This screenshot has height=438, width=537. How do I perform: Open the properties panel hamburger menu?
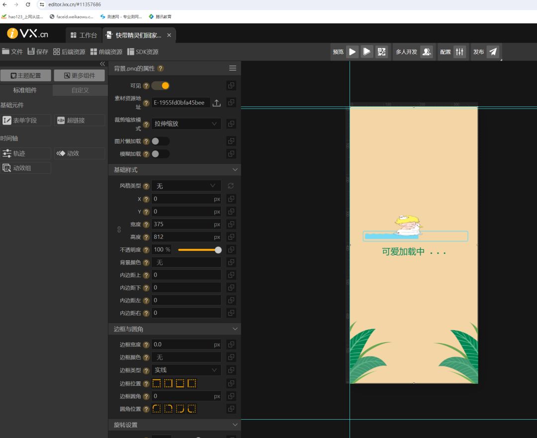coord(233,69)
